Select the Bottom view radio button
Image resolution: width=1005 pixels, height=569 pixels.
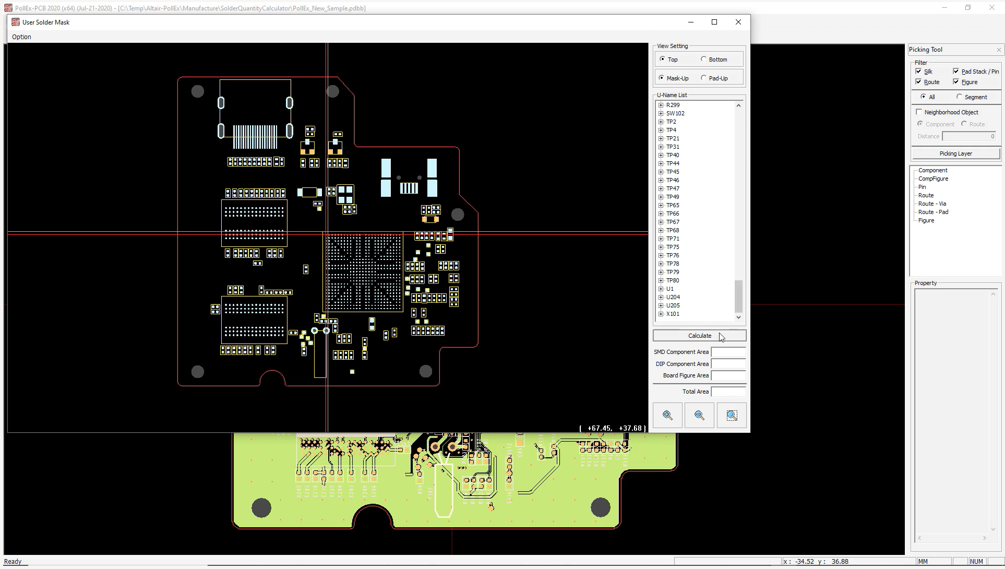[x=704, y=59]
